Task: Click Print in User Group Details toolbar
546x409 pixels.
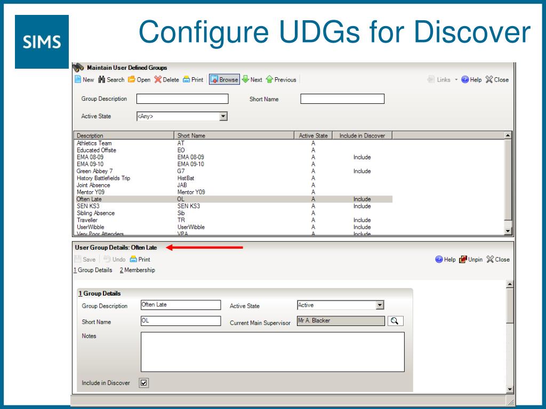Action: [140, 259]
